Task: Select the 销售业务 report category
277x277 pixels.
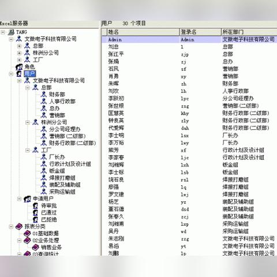Action: pyautogui.click(x=51, y=248)
